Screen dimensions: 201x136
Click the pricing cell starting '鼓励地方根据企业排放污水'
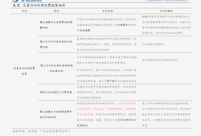[x=106, y=44]
